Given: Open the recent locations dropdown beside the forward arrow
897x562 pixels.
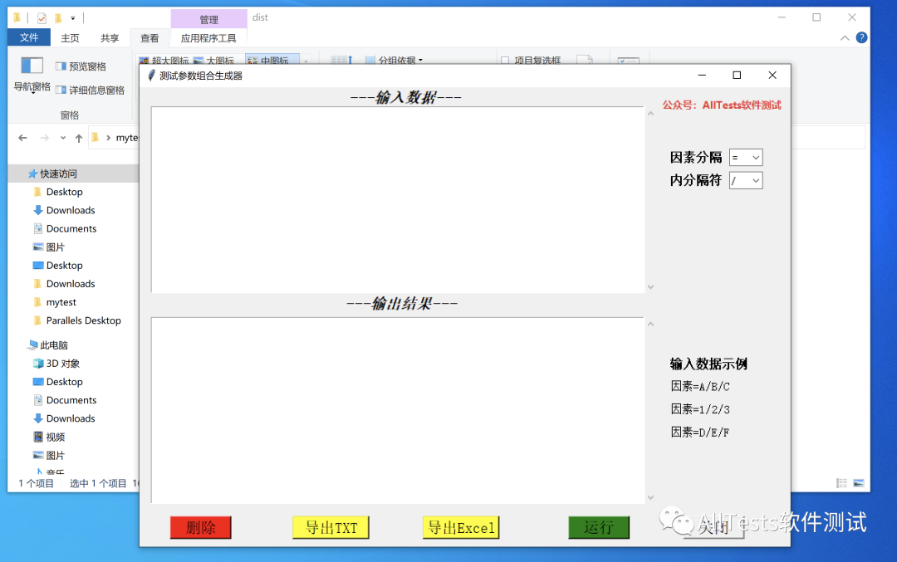Looking at the screenshot, I should pos(63,138).
